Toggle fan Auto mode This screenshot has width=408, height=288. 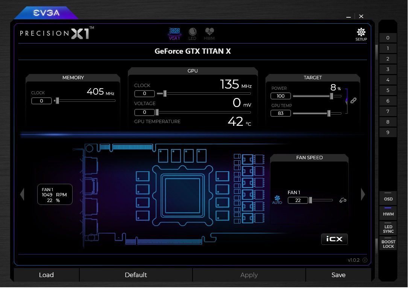point(277,199)
